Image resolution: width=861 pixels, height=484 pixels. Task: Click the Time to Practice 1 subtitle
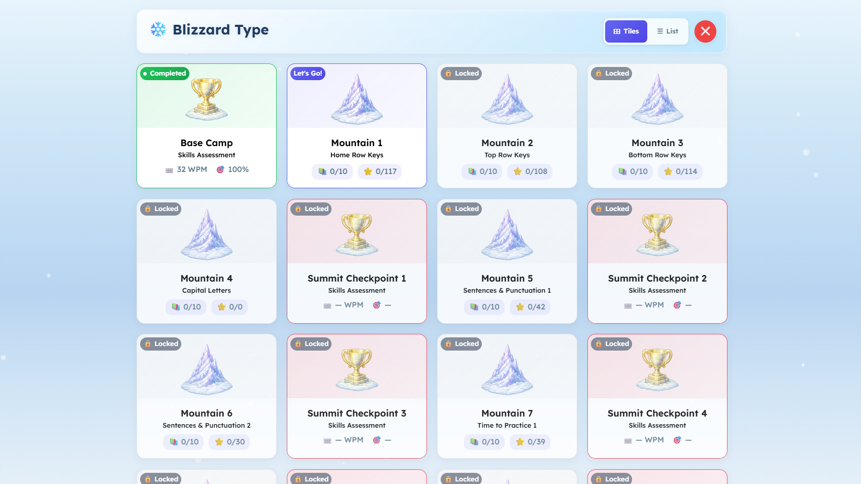click(x=507, y=426)
